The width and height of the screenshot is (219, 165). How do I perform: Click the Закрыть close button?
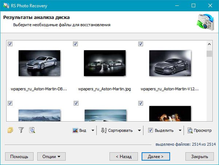click(200, 157)
